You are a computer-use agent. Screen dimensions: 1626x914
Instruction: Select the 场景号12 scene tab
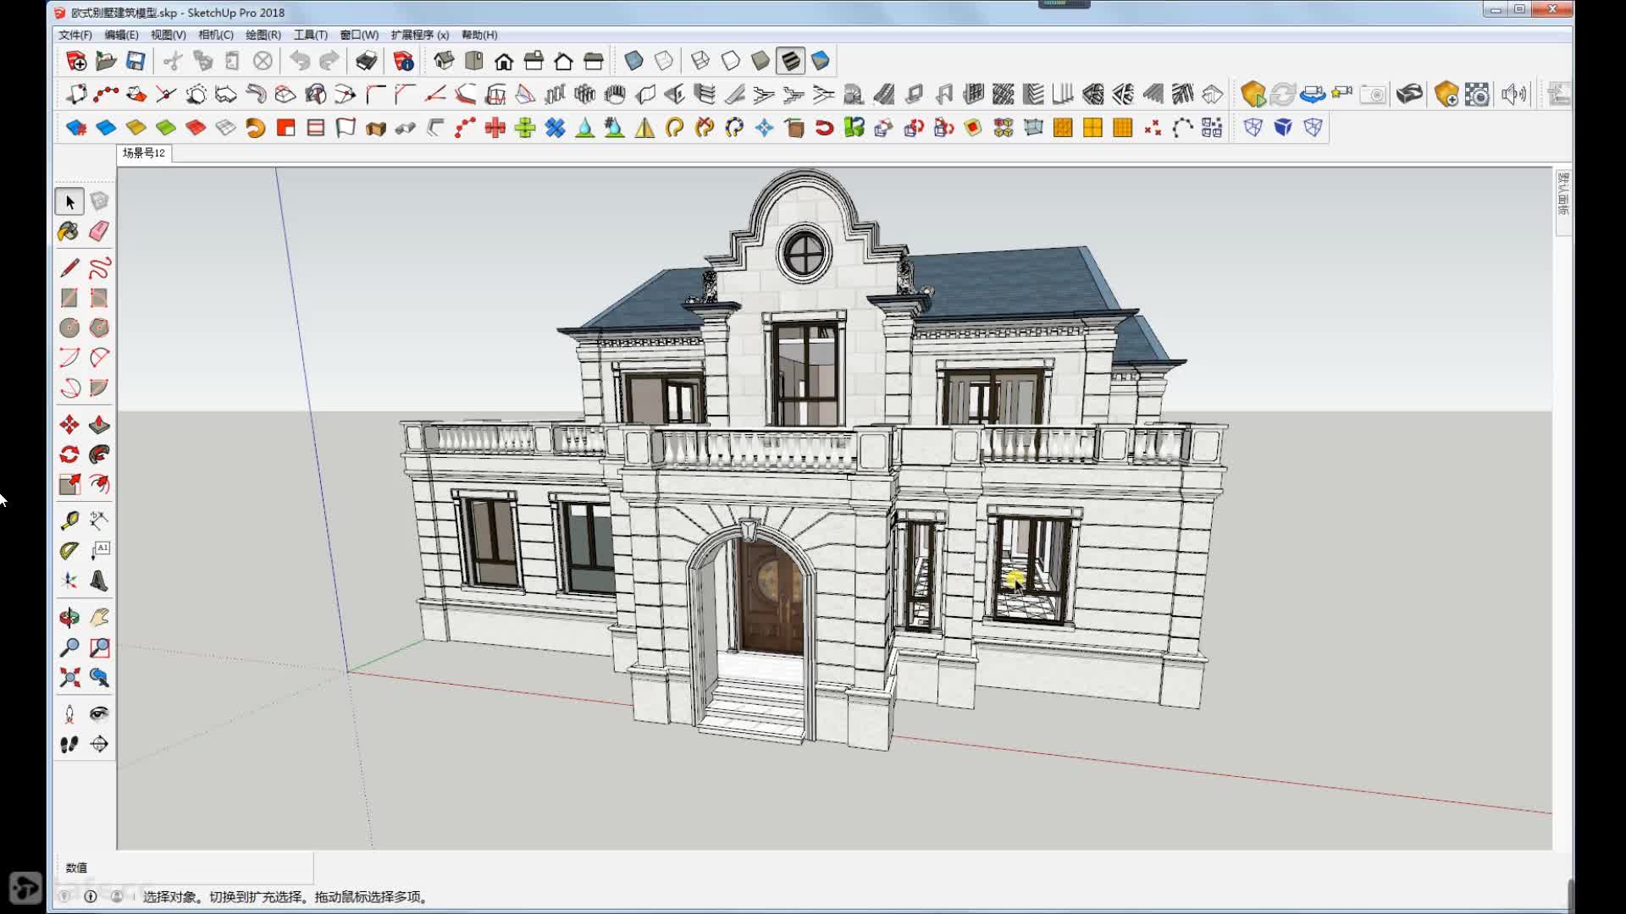pos(144,153)
